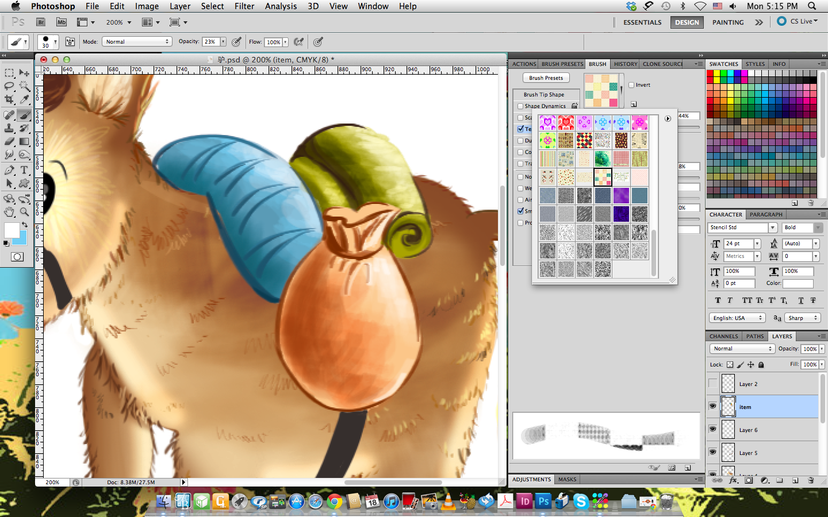Uncheck the Texture checkbox
This screenshot has height=517, width=828.
click(520, 129)
